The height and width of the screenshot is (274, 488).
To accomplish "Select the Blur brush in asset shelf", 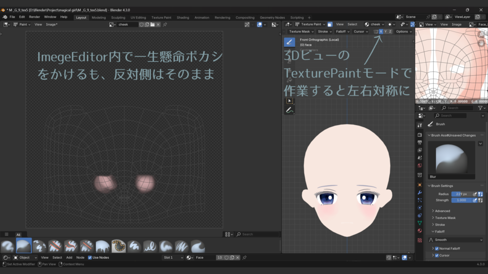I will click(x=24, y=246).
